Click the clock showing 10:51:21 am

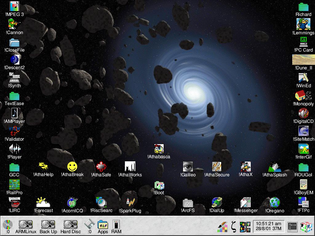[269, 226]
